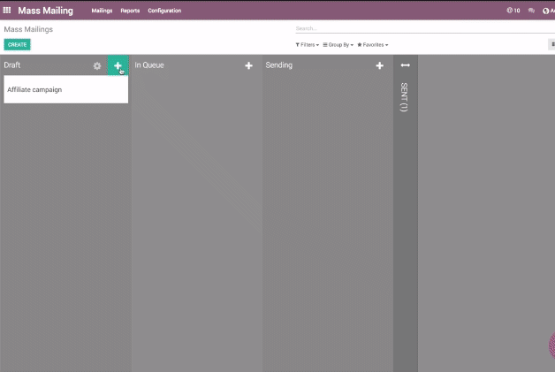Click plus icon in In Queue column
The height and width of the screenshot is (372, 555).
point(248,65)
